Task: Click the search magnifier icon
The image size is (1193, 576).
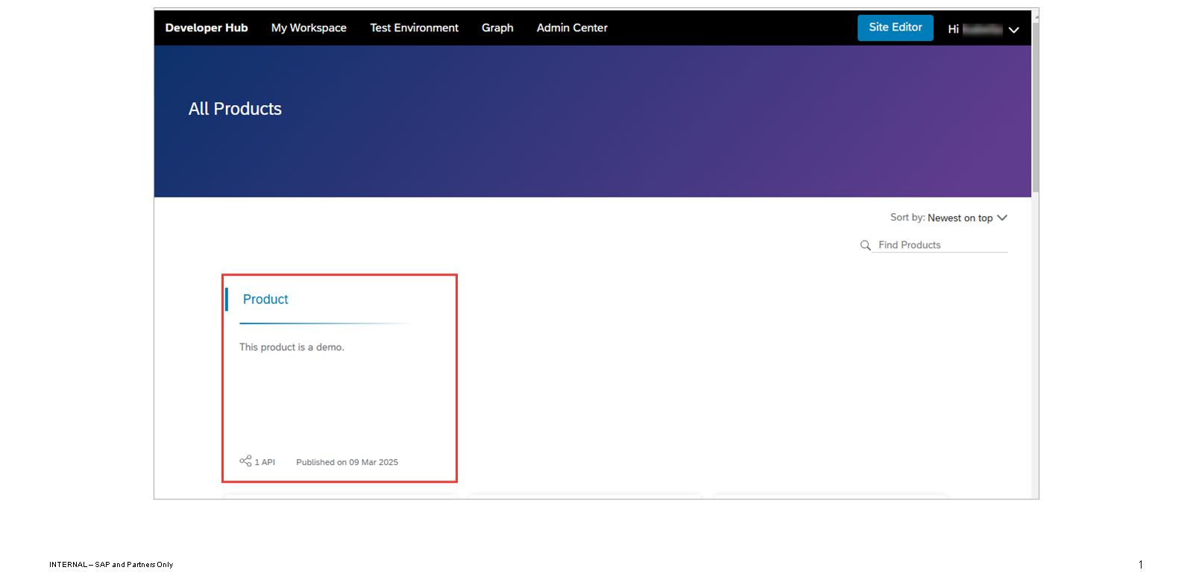Action: (x=865, y=245)
